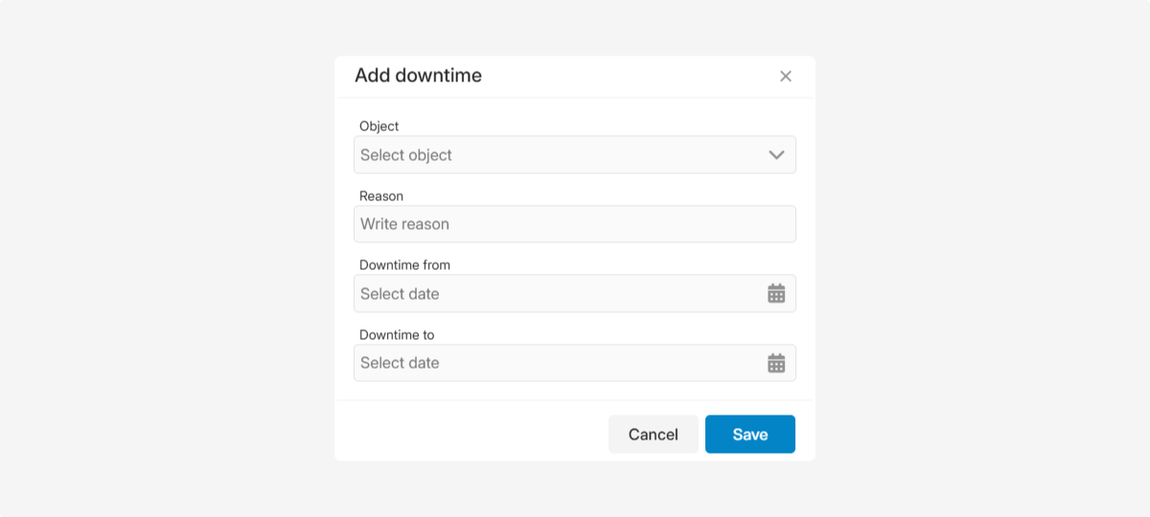Image resolution: width=1150 pixels, height=517 pixels.
Task: Close the Add downtime dialog with the X
Action: pos(786,77)
